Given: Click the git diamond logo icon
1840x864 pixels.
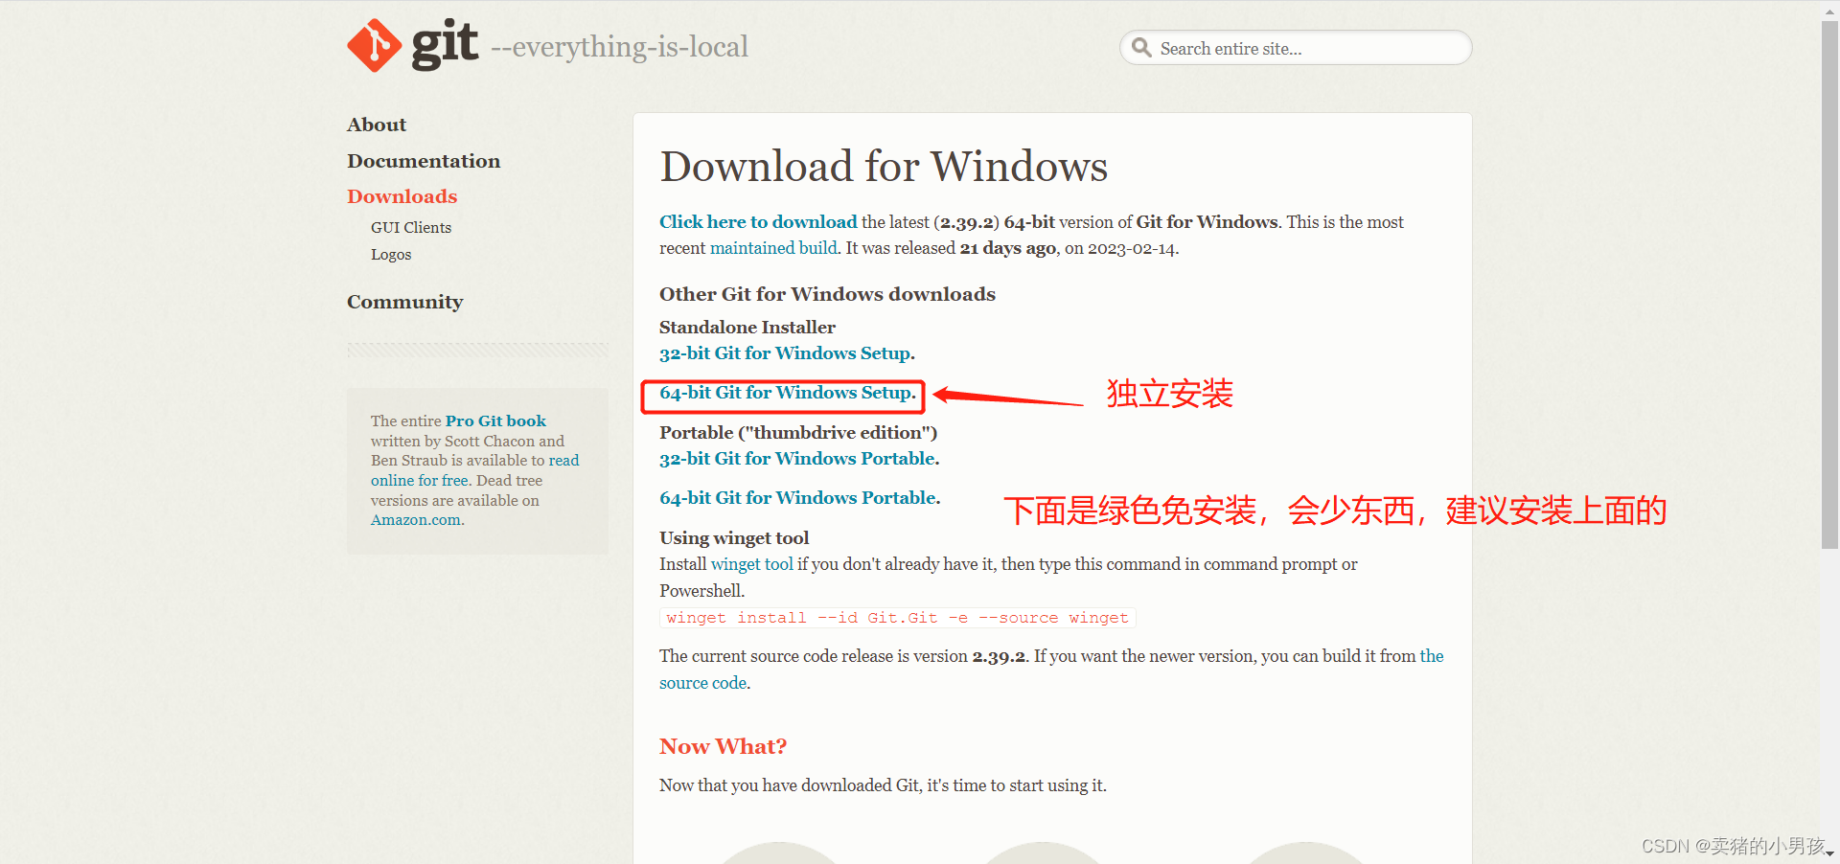Looking at the screenshot, I should click(x=374, y=45).
